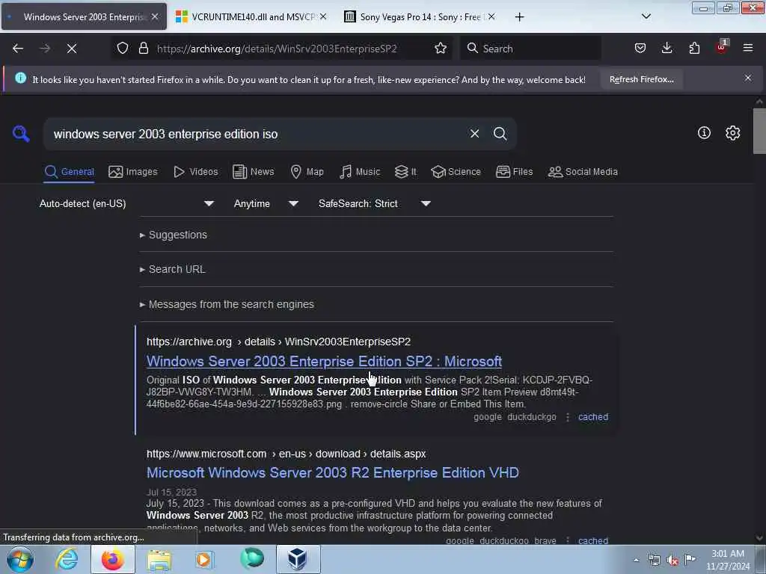Switch to Sony Vegas Pro 14 tab
Viewport: 766px width, 574px height.
point(420,17)
